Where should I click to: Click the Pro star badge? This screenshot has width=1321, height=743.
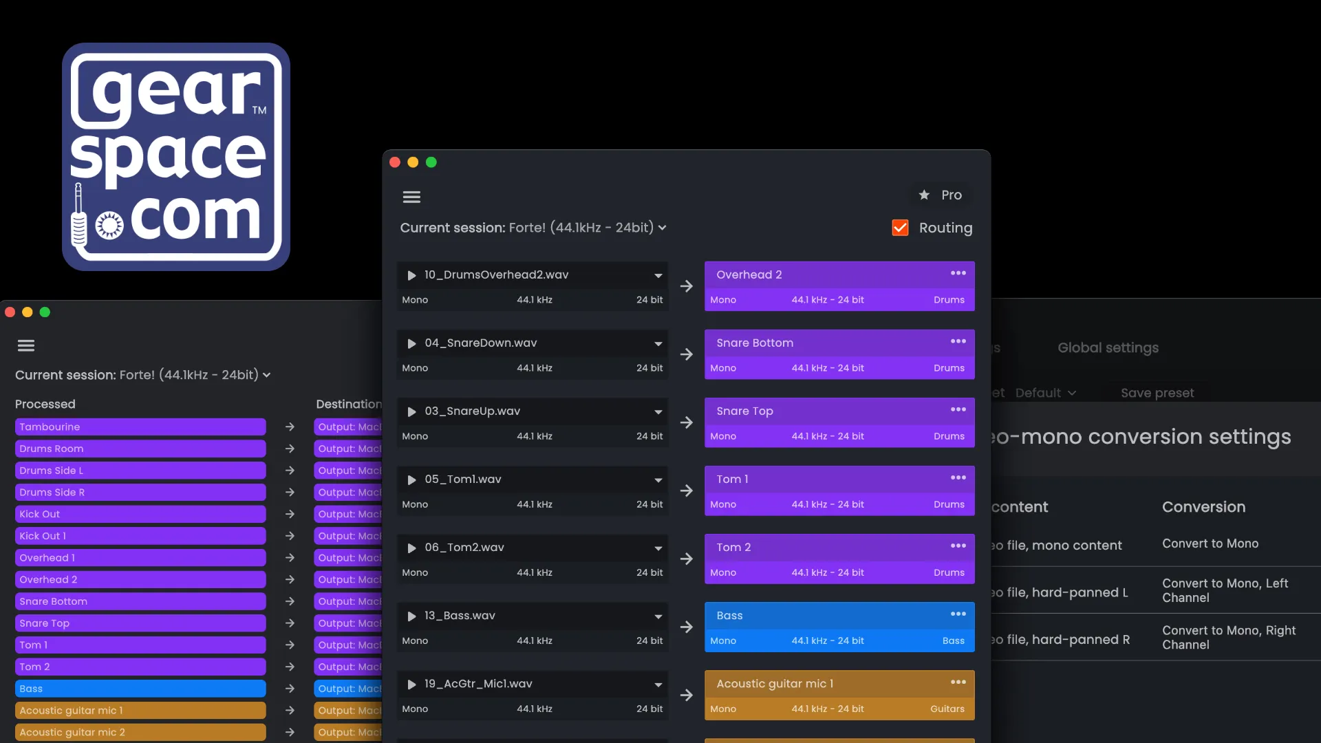point(941,195)
